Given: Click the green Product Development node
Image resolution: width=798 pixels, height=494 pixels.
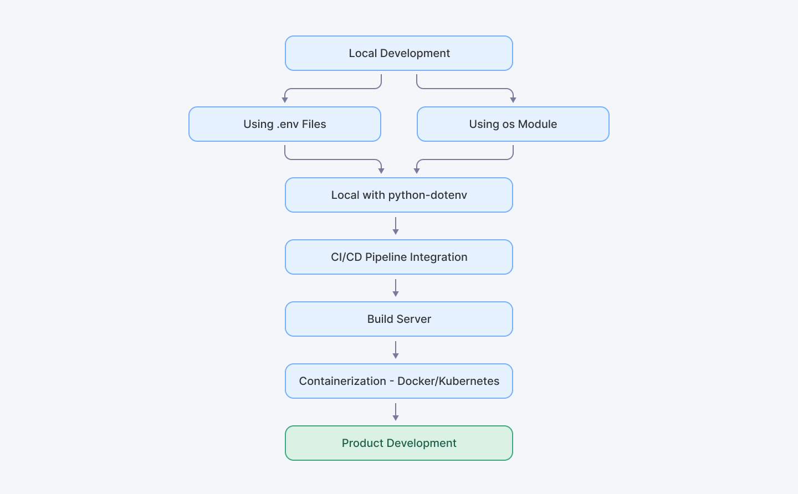Looking at the screenshot, I should 399,443.
